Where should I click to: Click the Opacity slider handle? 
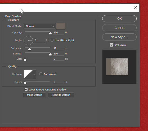tap(50, 33)
